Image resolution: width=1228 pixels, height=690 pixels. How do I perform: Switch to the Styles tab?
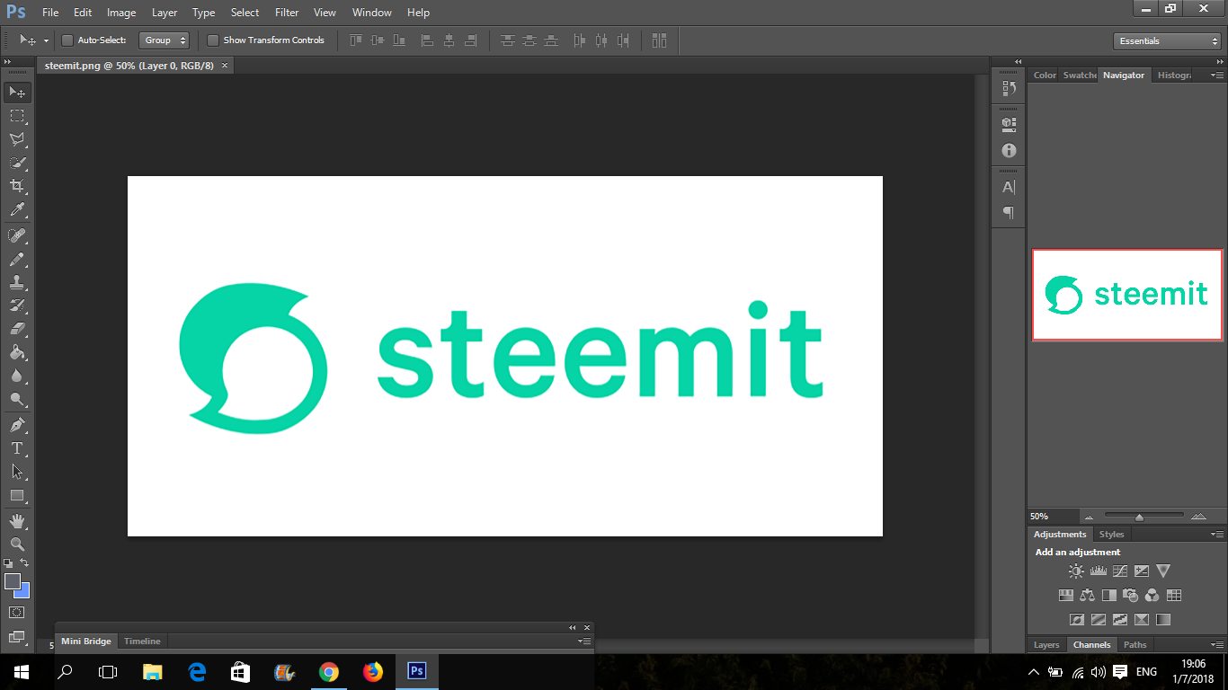click(1112, 535)
